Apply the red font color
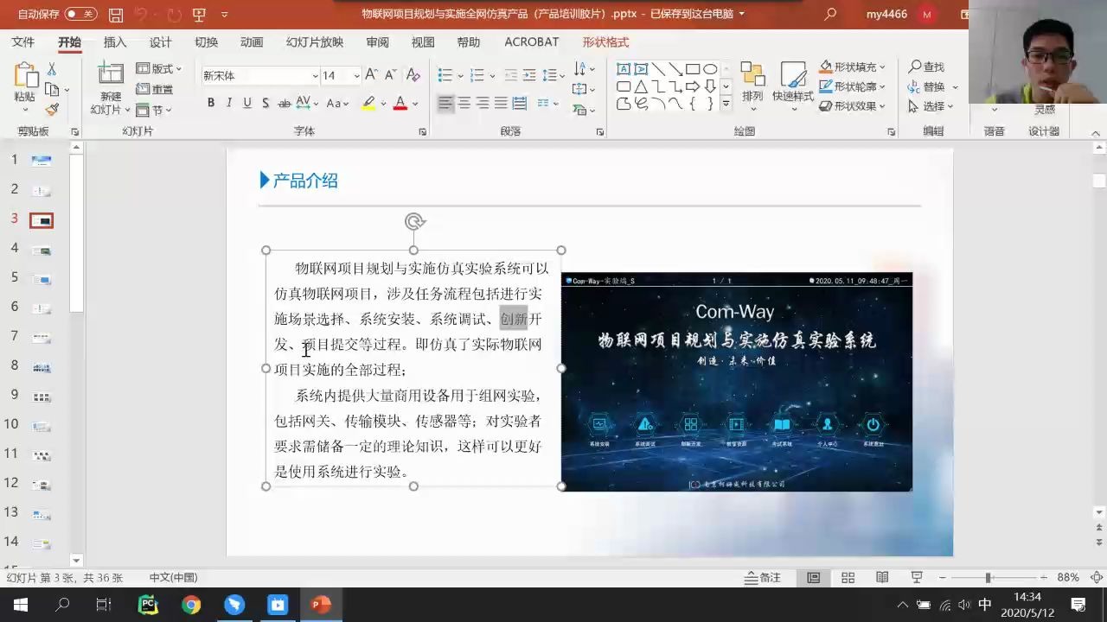This screenshot has height=622, width=1107. click(400, 103)
